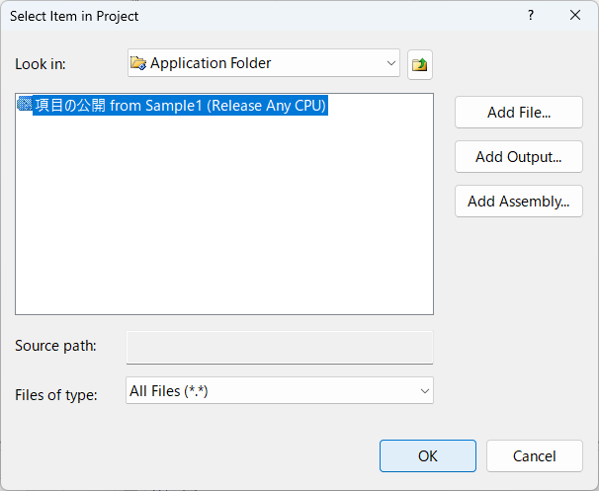This screenshot has width=599, height=491.
Task: Click the folder icon in Look in box
Action: [x=138, y=63]
